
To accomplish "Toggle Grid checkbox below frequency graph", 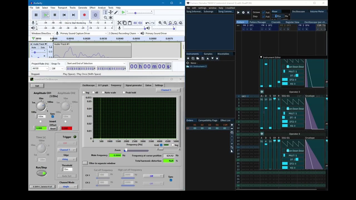I will [161, 145].
